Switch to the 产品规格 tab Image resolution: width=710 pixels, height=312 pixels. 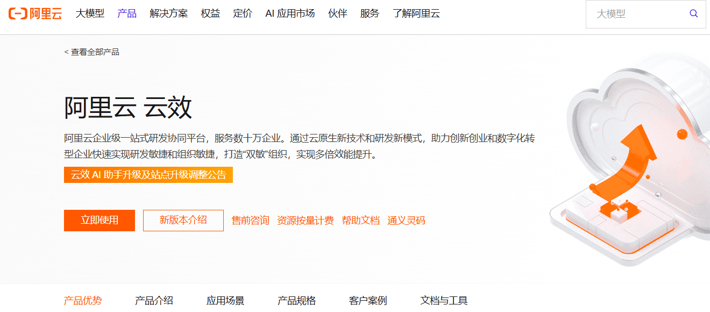pos(296,301)
